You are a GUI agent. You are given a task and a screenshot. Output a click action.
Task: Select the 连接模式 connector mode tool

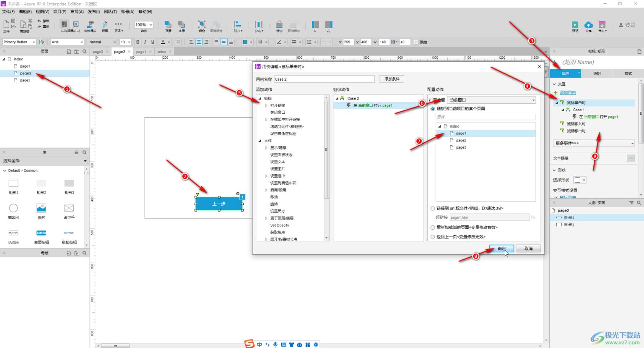90,26
